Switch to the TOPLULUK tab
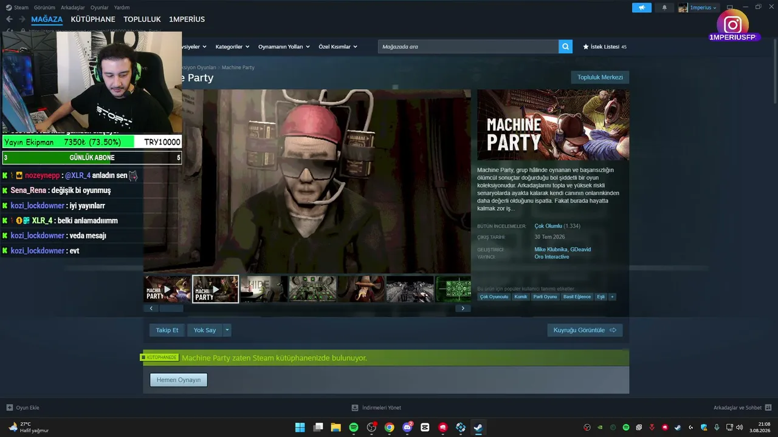Screen dimensions: 778x437 [142, 19]
